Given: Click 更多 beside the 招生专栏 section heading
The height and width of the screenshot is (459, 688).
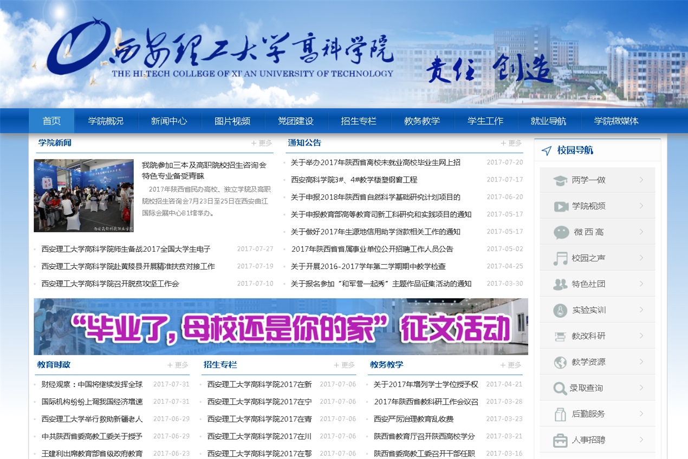Looking at the screenshot, I should click(344, 365).
